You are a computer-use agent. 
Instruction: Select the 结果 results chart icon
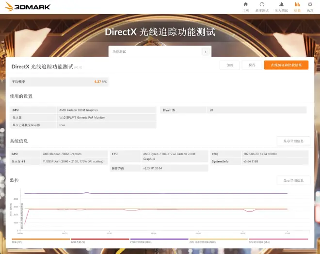(297, 6)
